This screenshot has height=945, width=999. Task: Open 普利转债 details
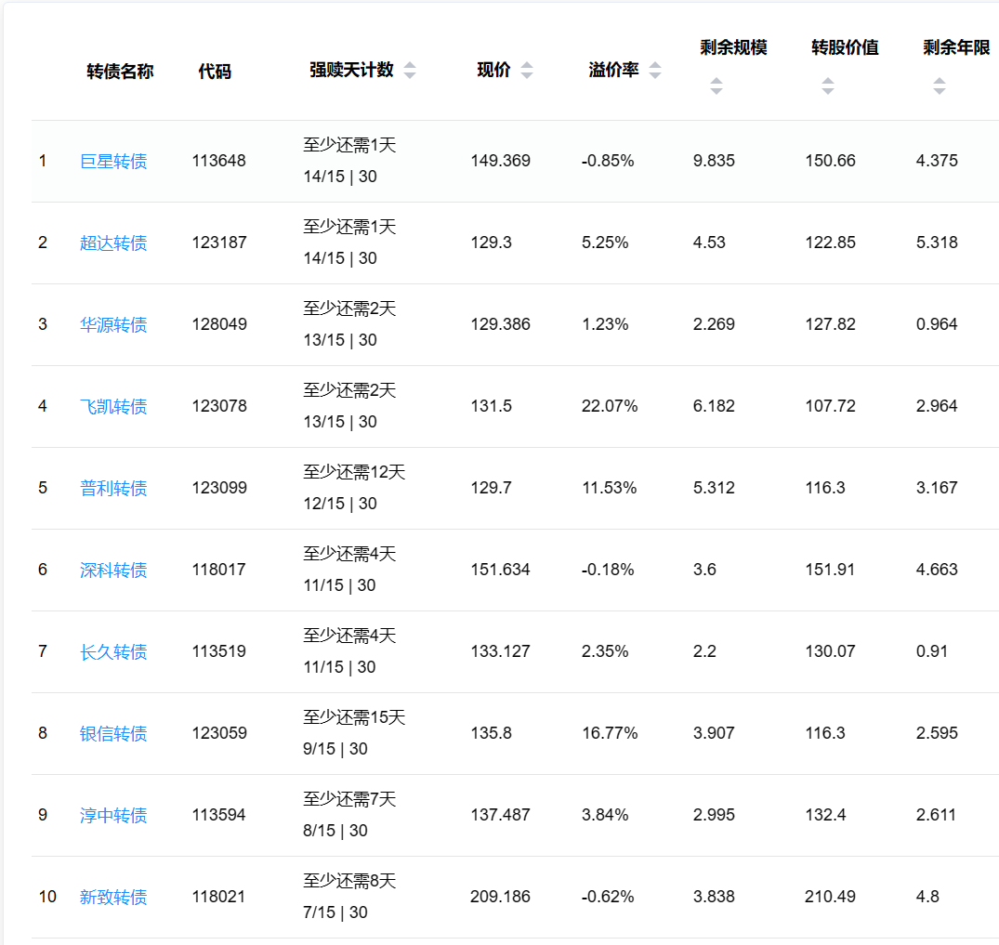[x=113, y=489]
